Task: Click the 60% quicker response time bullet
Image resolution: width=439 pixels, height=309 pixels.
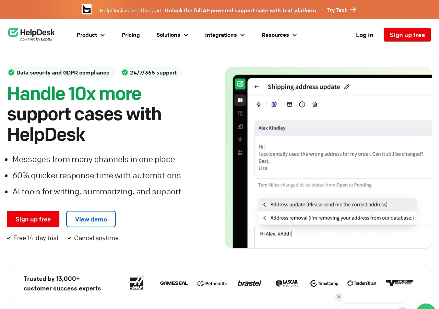Action: (97, 175)
